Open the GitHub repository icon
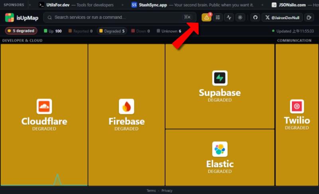 [x=255, y=18]
